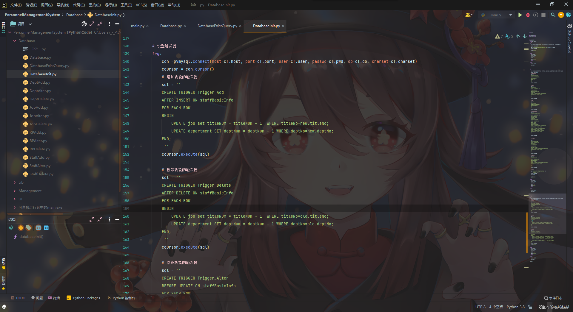Viewport: 573px width, 312px height.
Task: Run the MAIN configuration with the green play icon
Action: click(x=520, y=15)
